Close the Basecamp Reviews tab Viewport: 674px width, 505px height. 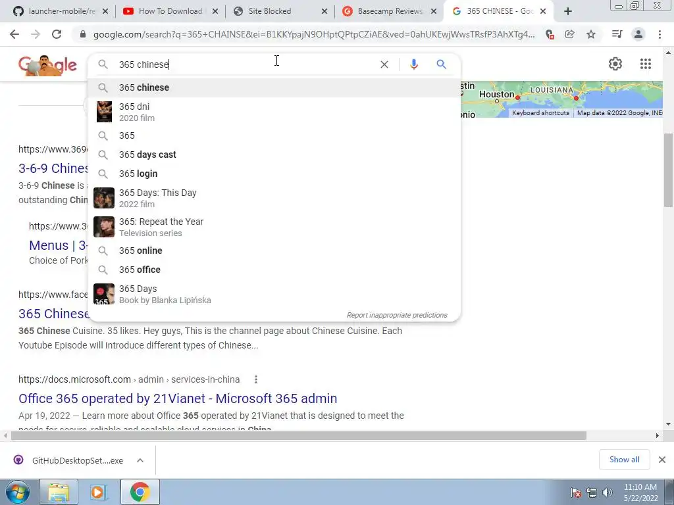[434, 11]
